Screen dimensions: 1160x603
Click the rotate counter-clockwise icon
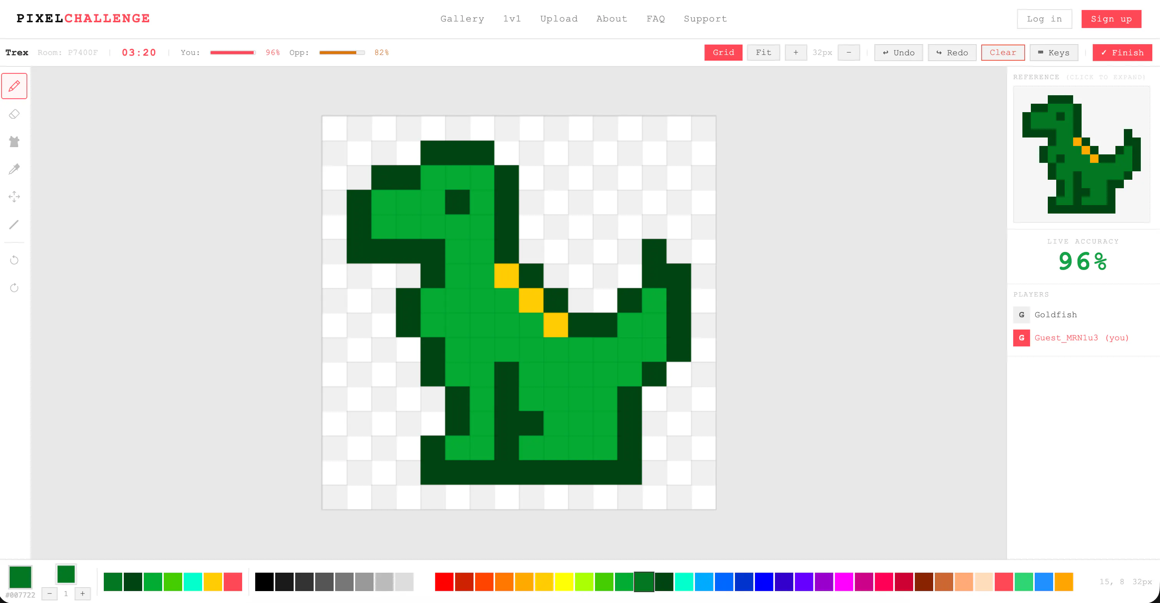(14, 260)
